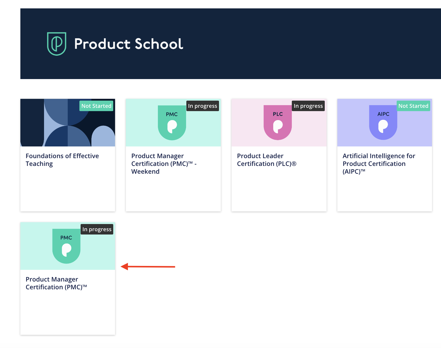Viewport: 441px width, 348px height.
Task: Open the Foundations of Effective Teaching thumbnail
Action: point(68,122)
